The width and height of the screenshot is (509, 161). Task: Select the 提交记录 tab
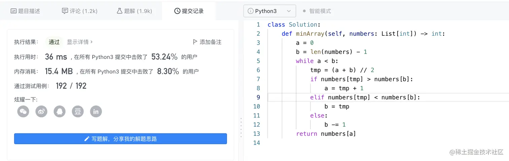(189, 11)
